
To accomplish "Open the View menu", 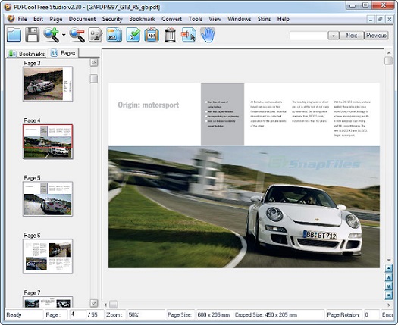I will point(215,19).
